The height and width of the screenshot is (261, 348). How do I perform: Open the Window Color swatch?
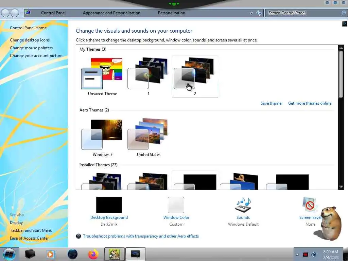pyautogui.click(x=176, y=205)
